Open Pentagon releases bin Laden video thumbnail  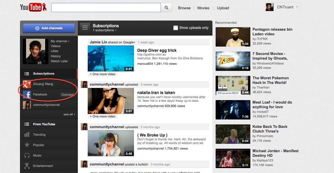[233, 37]
